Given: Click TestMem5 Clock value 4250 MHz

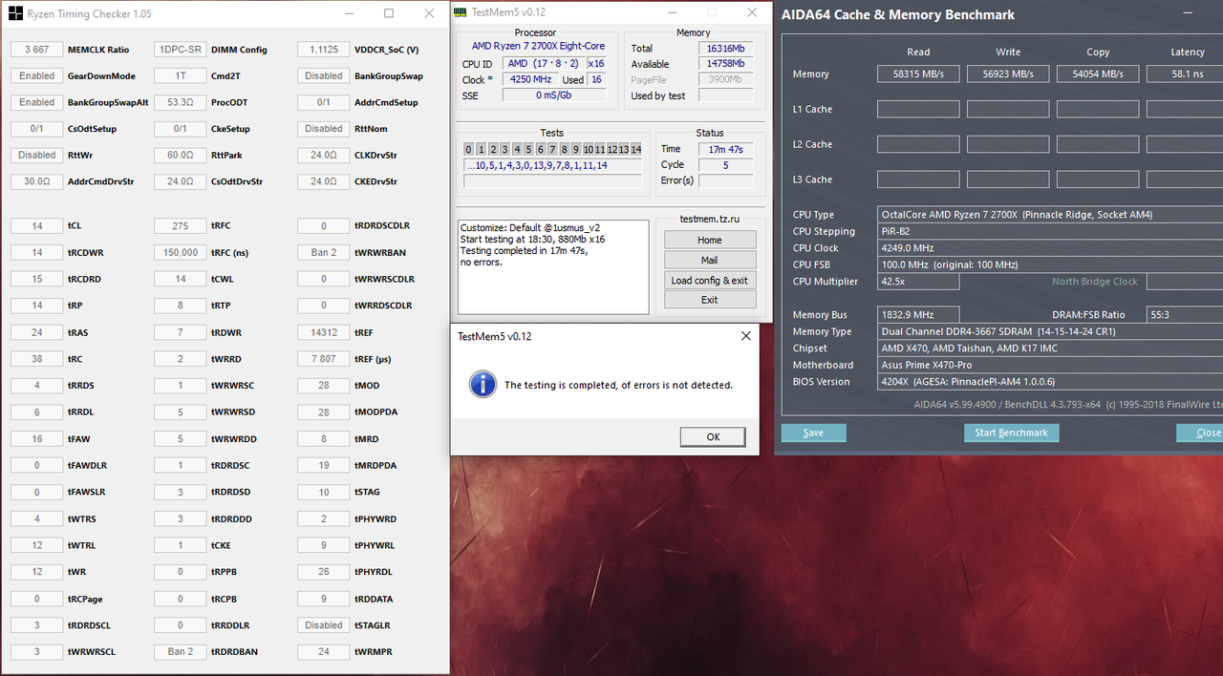Looking at the screenshot, I should click(x=529, y=80).
